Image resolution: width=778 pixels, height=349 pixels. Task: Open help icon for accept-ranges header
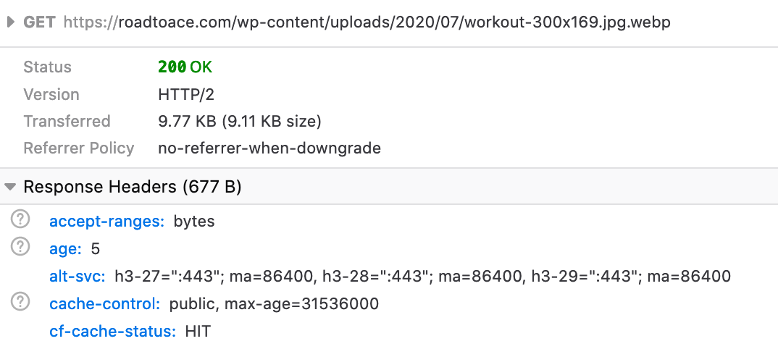tap(20, 219)
